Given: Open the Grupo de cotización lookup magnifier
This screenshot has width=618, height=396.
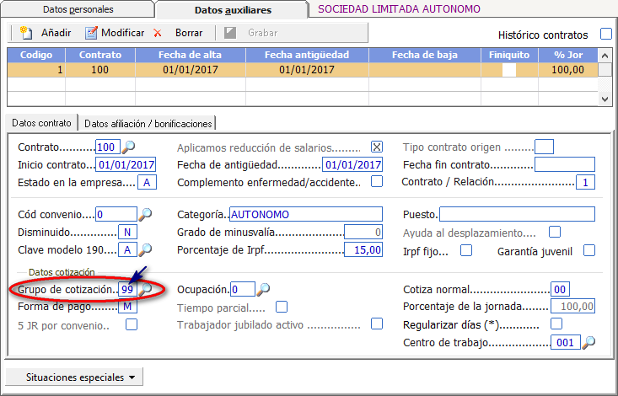Looking at the screenshot, I should pos(145,289).
